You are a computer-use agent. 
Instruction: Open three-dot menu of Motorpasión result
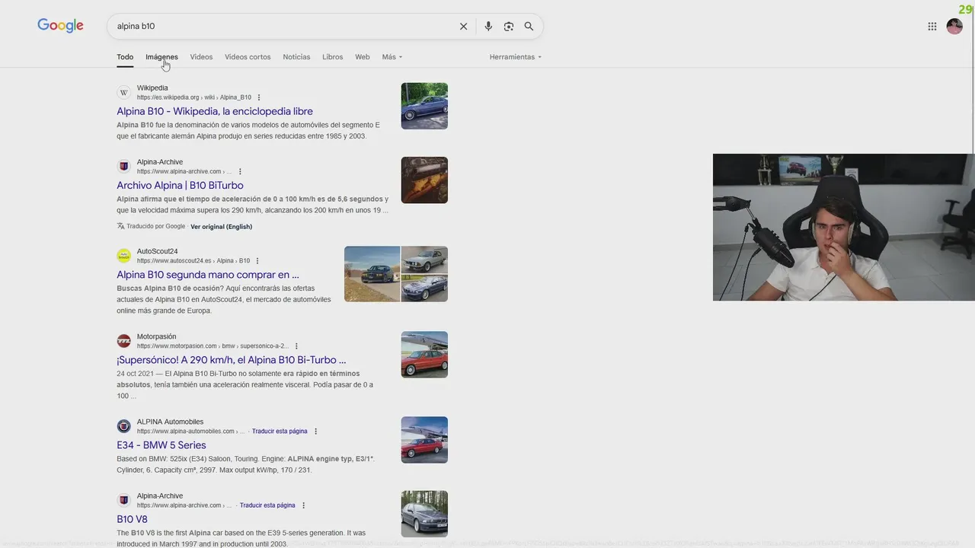coord(296,346)
